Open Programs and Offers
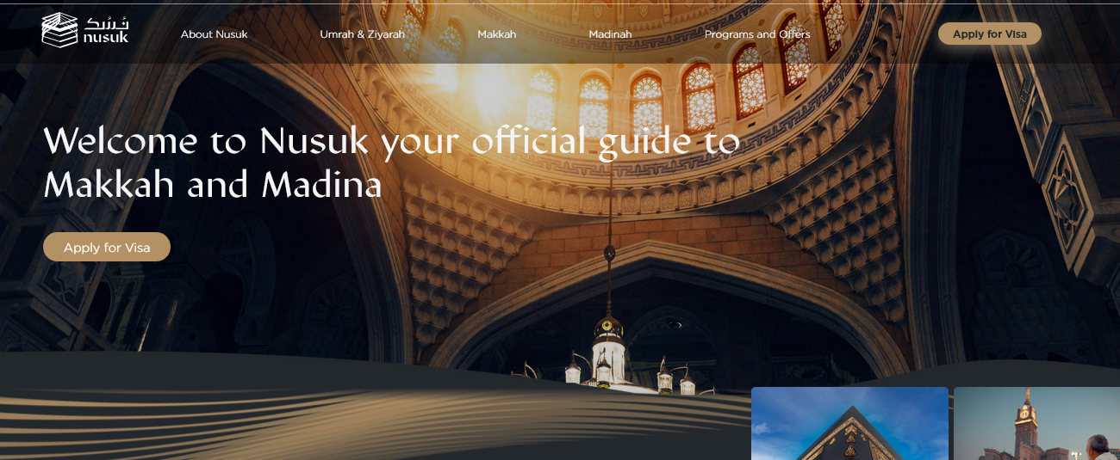The height and width of the screenshot is (460, 1120). [756, 34]
